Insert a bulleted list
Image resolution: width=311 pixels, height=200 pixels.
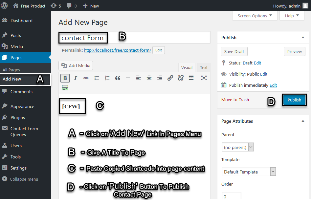(97, 78)
